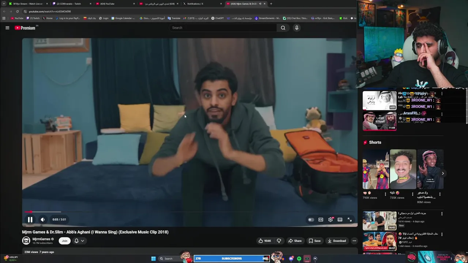Open the ChatGPT bookmark
Image resolution: width=468 pixels, height=263 pixels.
pos(218,18)
